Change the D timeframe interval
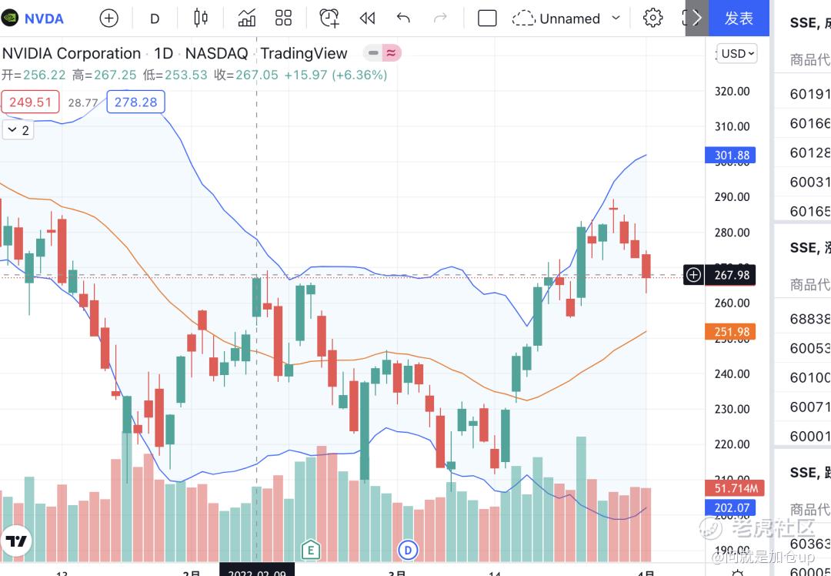Image resolution: width=831 pixels, height=576 pixels. pos(155,19)
